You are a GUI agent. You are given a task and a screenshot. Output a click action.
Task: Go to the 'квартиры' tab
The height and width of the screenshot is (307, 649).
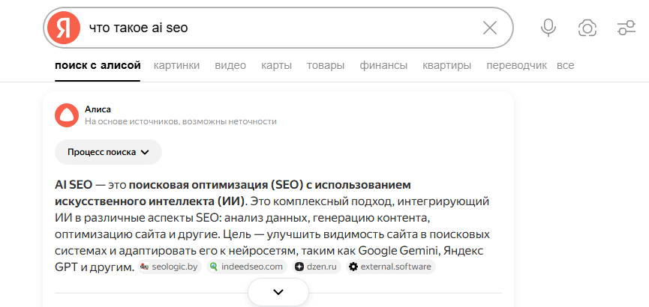pyautogui.click(x=446, y=66)
